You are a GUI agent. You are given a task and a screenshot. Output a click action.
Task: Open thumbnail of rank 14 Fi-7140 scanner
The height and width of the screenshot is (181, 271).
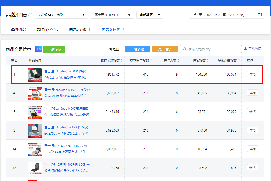click(x=35, y=150)
